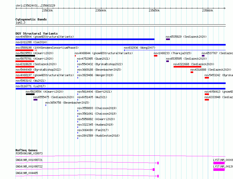233x179 pixels.
Task: Select nsv5829553 Almarri2020 variant label
Action: (35, 53)
